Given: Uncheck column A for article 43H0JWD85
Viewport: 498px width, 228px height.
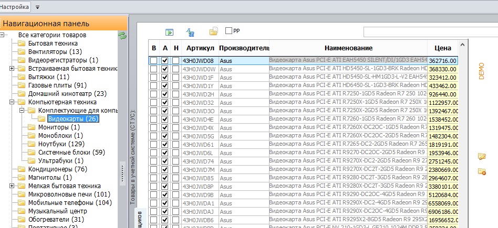Looking at the screenshot, I should 165,178.
